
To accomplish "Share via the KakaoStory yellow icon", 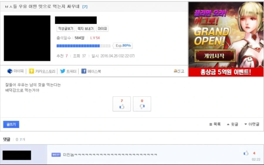I will tap(31, 71).
